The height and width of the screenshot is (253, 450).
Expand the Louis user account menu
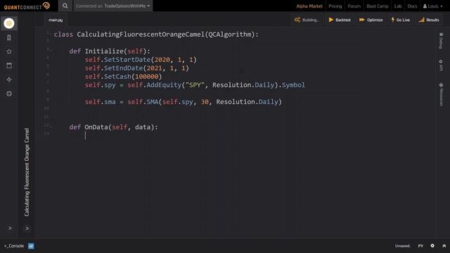(x=433, y=6)
